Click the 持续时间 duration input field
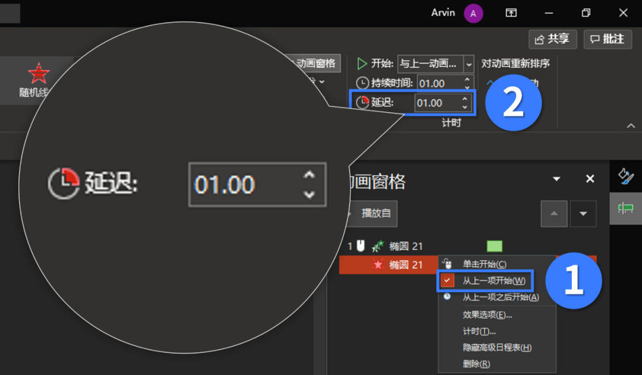 [x=440, y=83]
